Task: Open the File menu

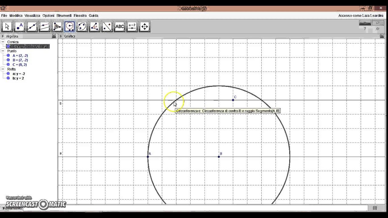Action: pyautogui.click(x=4, y=15)
